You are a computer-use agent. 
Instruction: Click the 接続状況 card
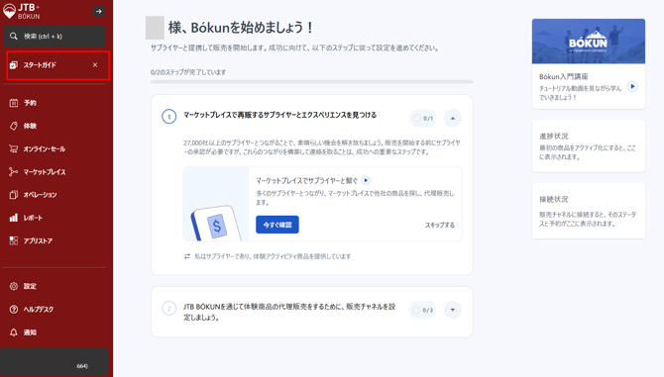pos(589,211)
